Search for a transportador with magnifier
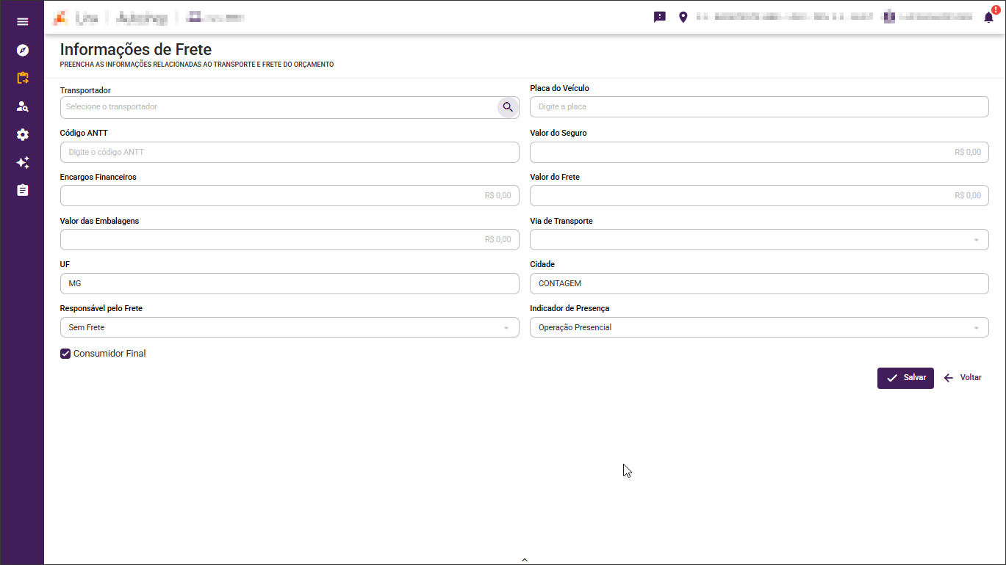 coord(508,107)
